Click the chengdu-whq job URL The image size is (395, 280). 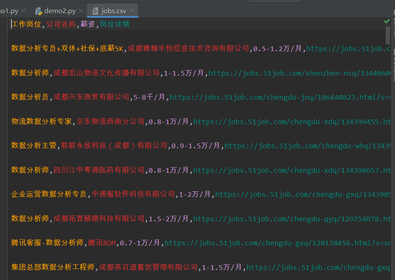click(308, 146)
